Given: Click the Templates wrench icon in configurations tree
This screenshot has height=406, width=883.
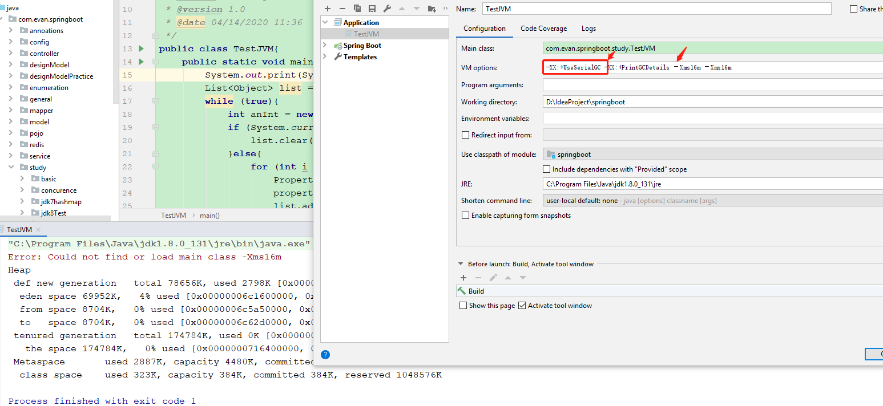Looking at the screenshot, I should 338,57.
